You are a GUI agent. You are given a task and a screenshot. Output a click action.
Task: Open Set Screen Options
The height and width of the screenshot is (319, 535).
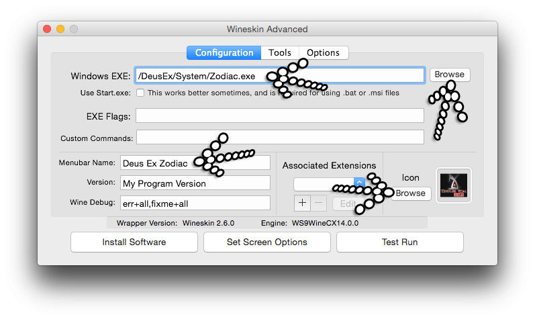pyautogui.click(x=266, y=242)
